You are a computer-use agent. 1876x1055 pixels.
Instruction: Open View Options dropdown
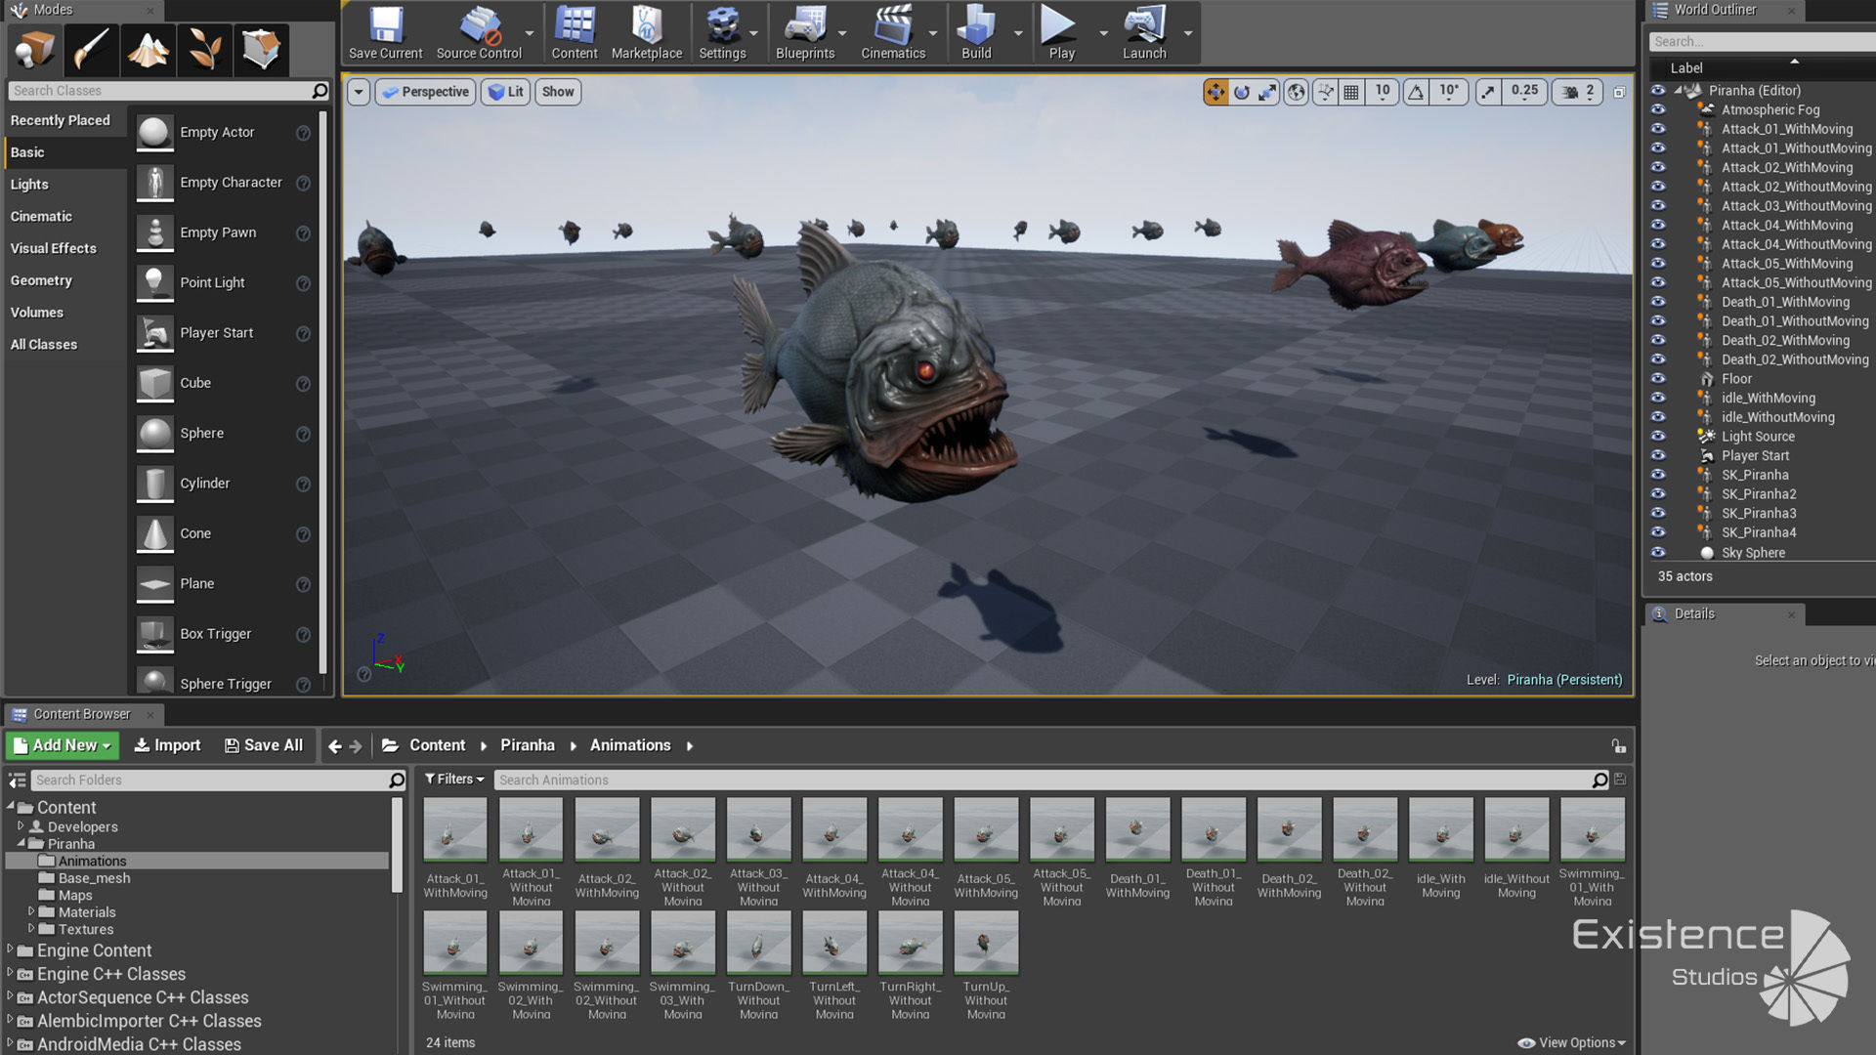[1572, 1042]
